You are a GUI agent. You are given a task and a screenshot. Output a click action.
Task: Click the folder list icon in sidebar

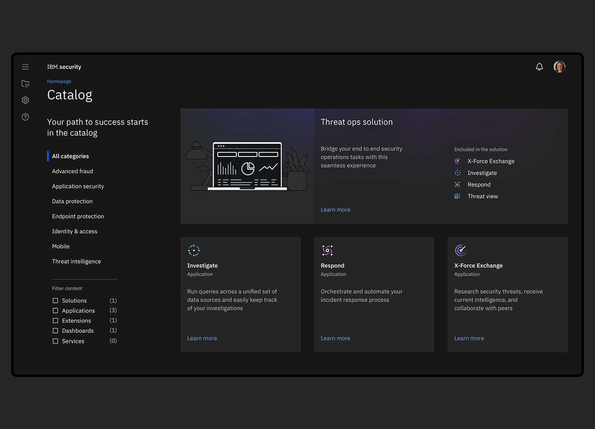pos(25,84)
